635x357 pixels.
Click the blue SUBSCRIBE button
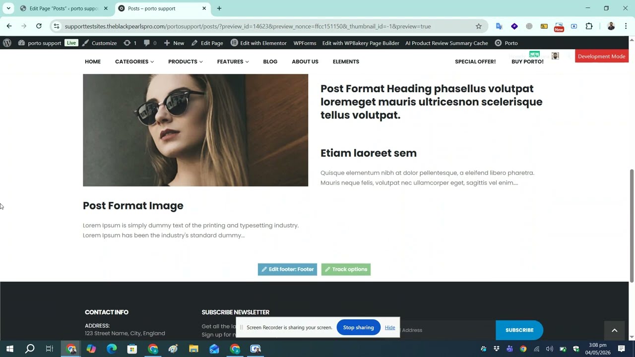pos(519,330)
